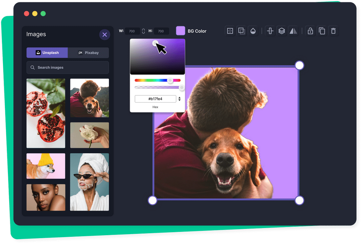Delete element with the trash icon
Screen dimensions: 362x245
333,31
